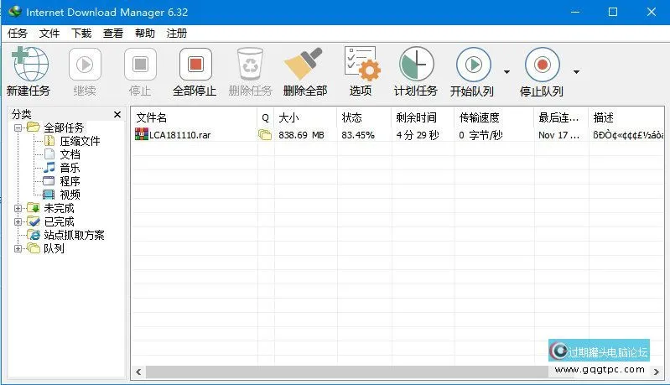Click the scroll right arrow of list
Viewport: 670px width, 385px height.
pyautogui.click(x=657, y=372)
